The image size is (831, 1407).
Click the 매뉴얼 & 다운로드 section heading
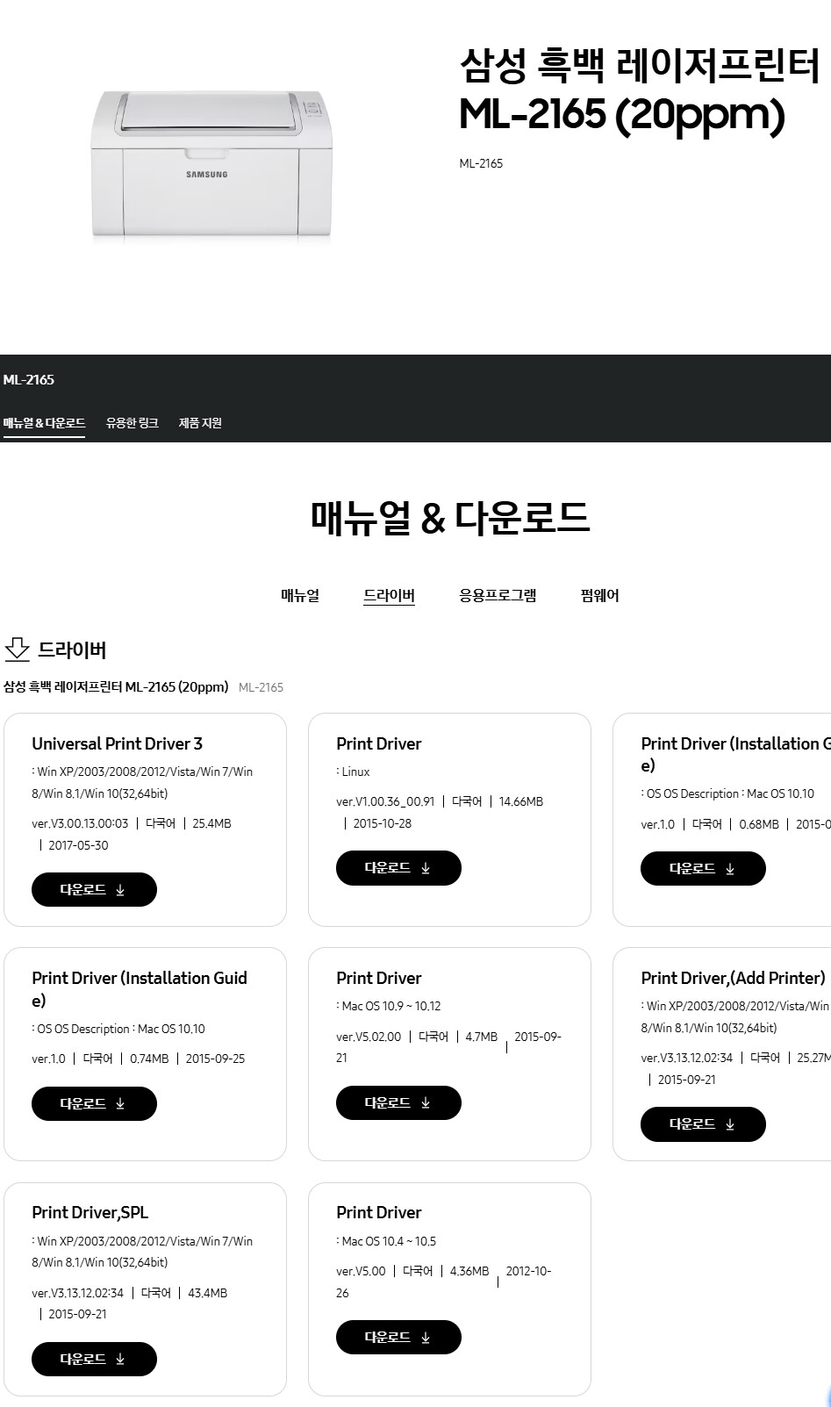click(x=449, y=517)
